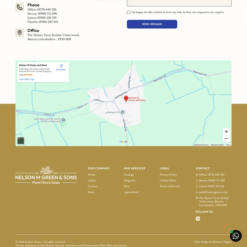Viewport: 247px width, 247px height.
Task: Click the Saint Mary and All Saints church marker
Action: (x=63, y=120)
